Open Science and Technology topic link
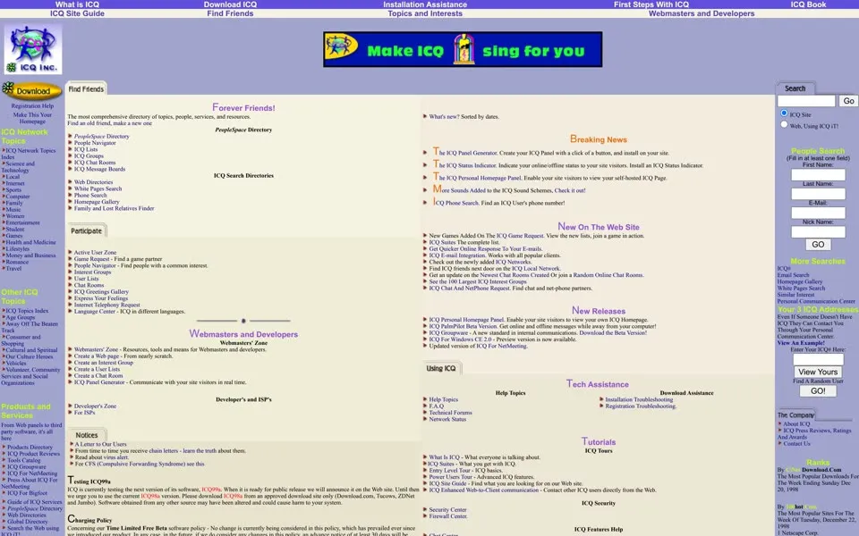The height and width of the screenshot is (536, 859). [x=18, y=167]
